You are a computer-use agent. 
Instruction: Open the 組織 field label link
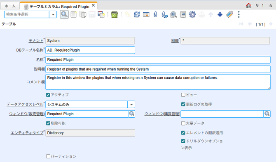pos(175,41)
